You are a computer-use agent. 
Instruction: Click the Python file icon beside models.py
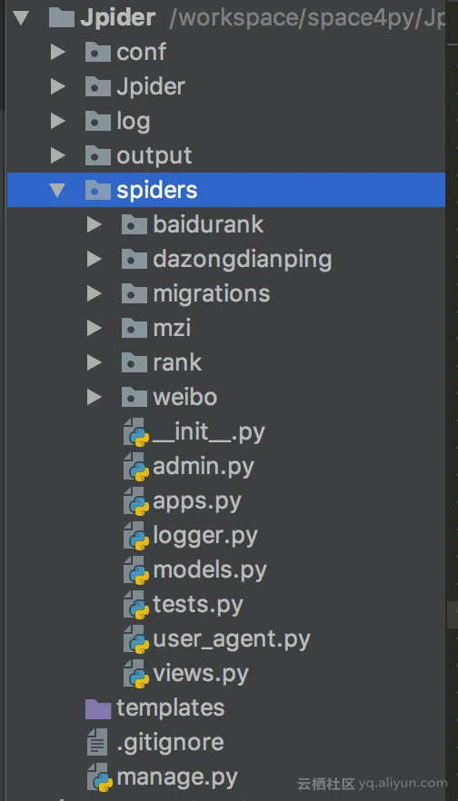136,570
